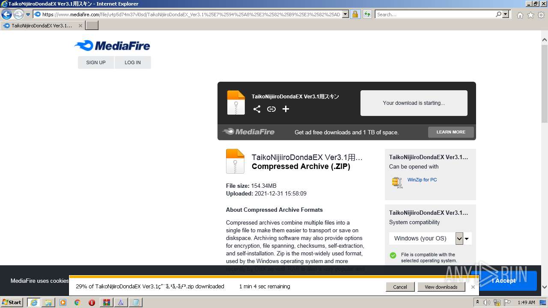The height and width of the screenshot is (308, 548).
Task: Click the volume speaker tray icon
Action: pyautogui.click(x=487, y=302)
